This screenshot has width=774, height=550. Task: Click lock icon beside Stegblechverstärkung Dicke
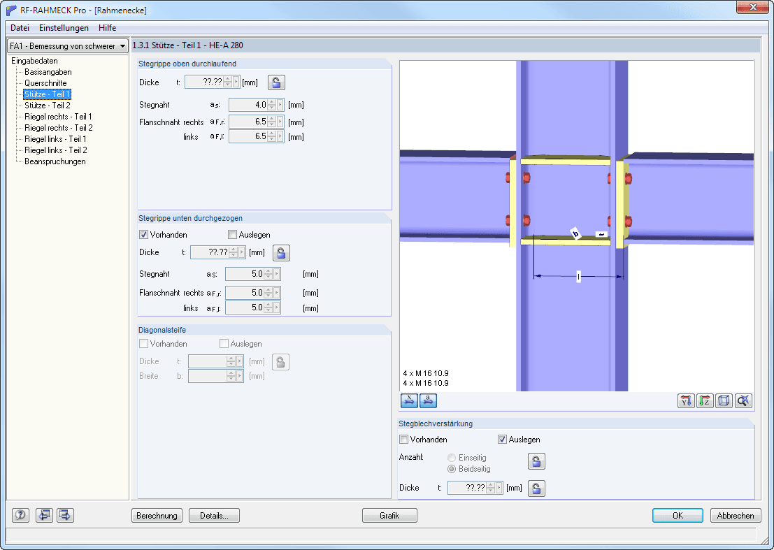click(536, 489)
